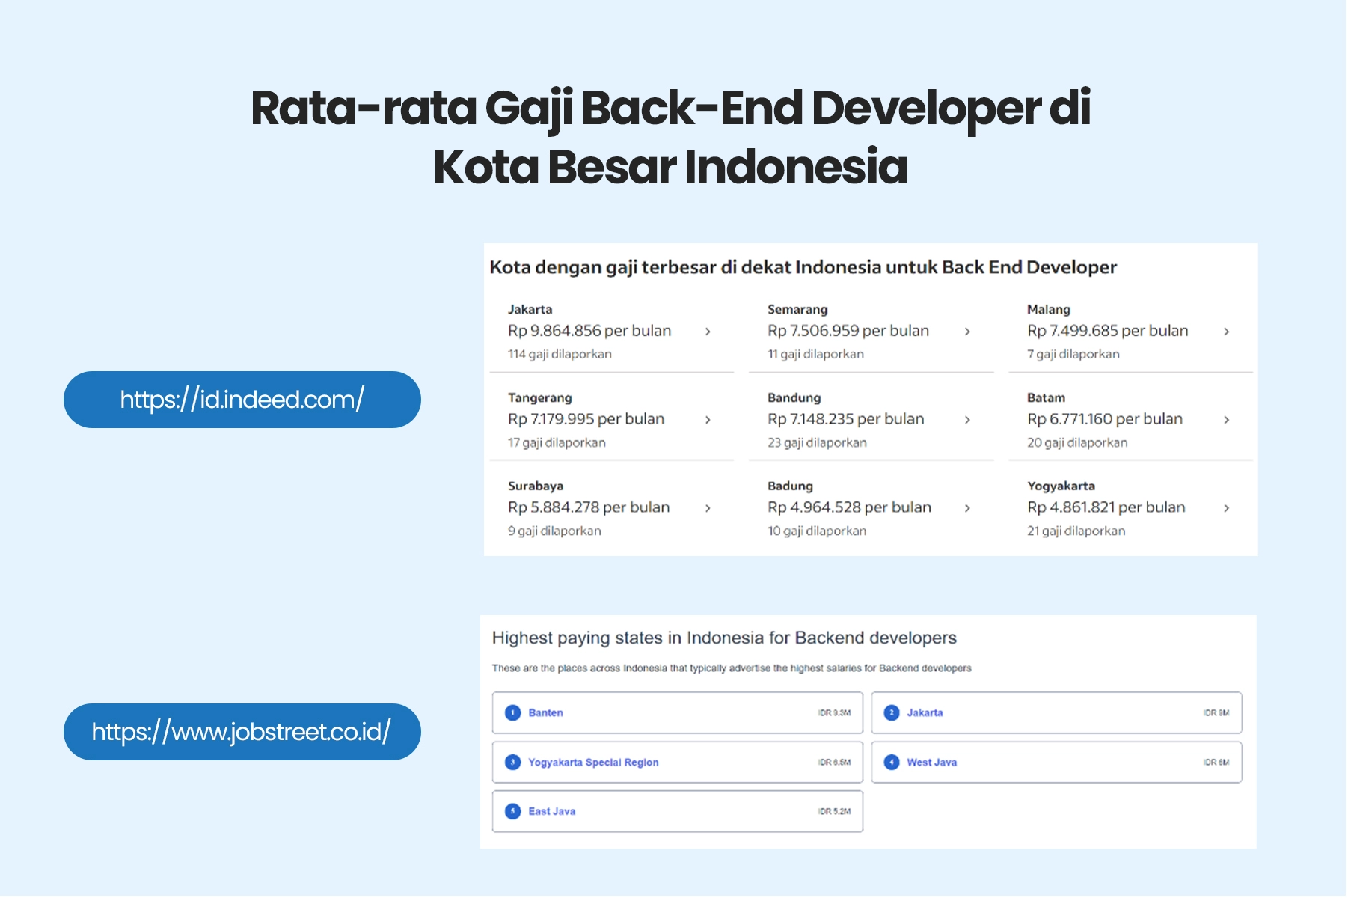Image resolution: width=1348 pixels, height=898 pixels.
Task: Click IDR 9M value for Jakarta
Action: coord(1216,712)
